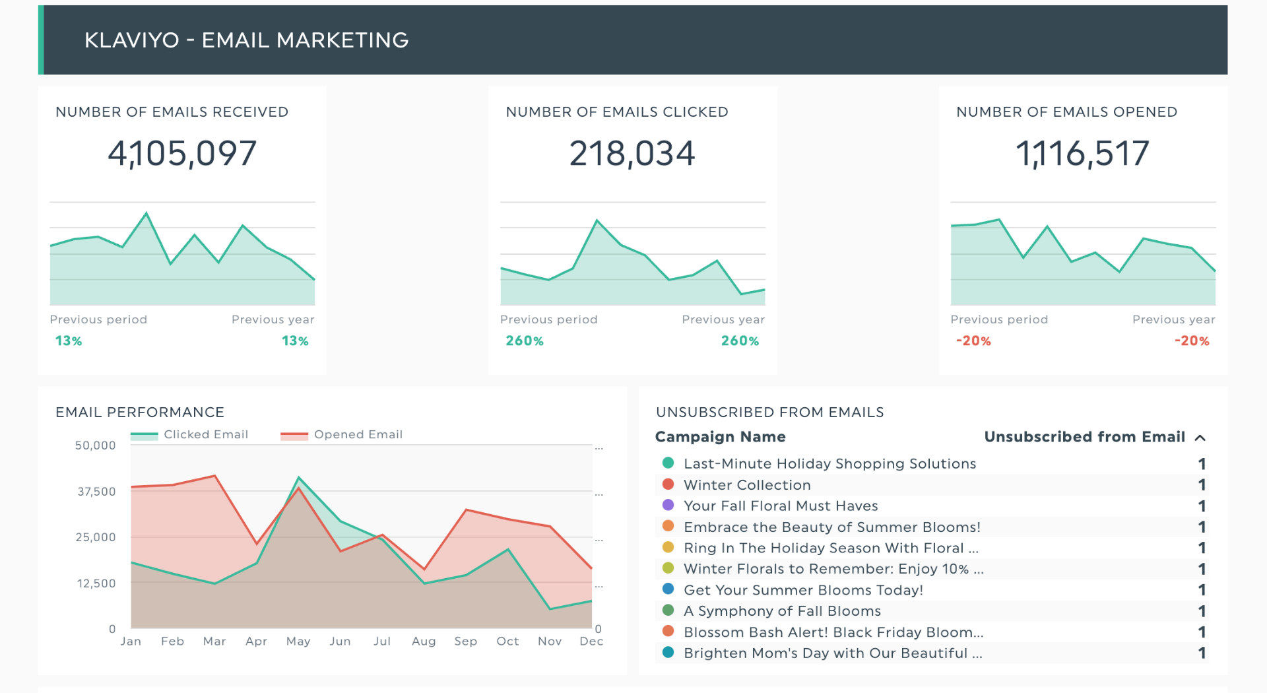Click the orange dot beside Embrace the Beauty
Screen dimensions: 1267x693
(668, 527)
